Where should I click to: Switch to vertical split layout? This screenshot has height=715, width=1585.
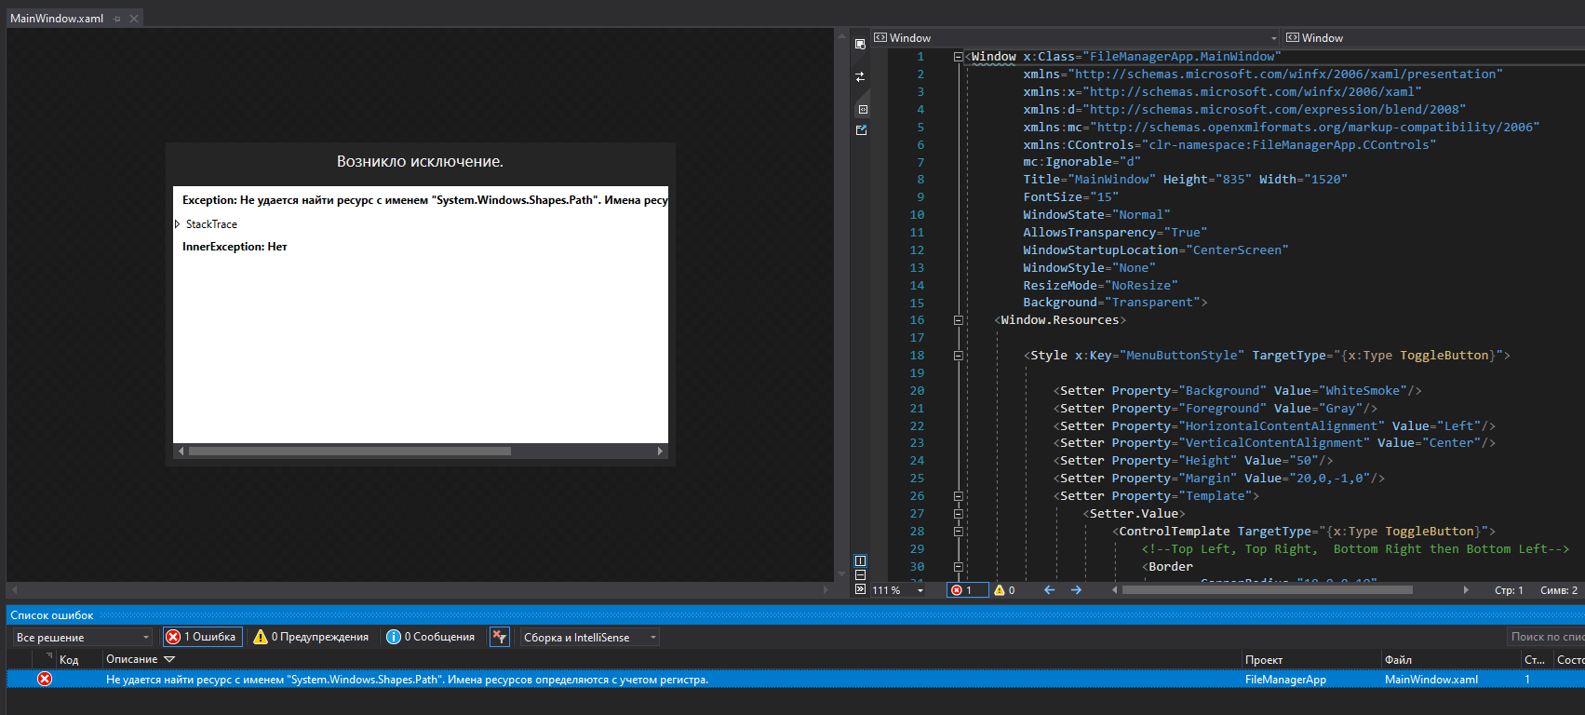point(860,560)
